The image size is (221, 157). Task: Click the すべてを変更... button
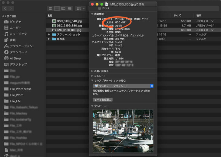point(103,99)
